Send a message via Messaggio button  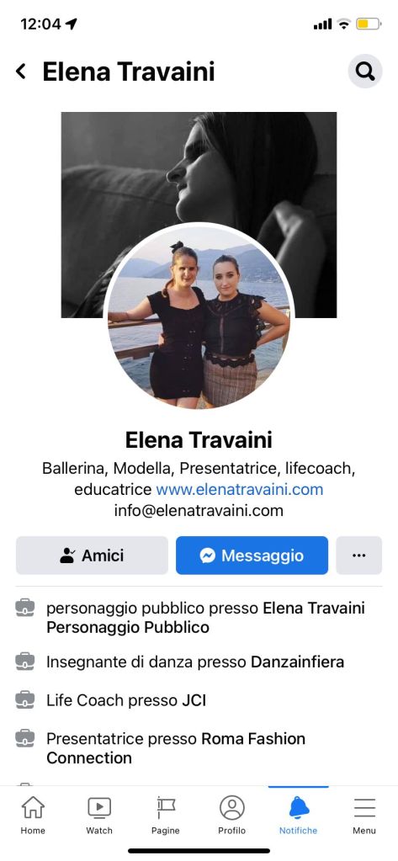tap(252, 555)
